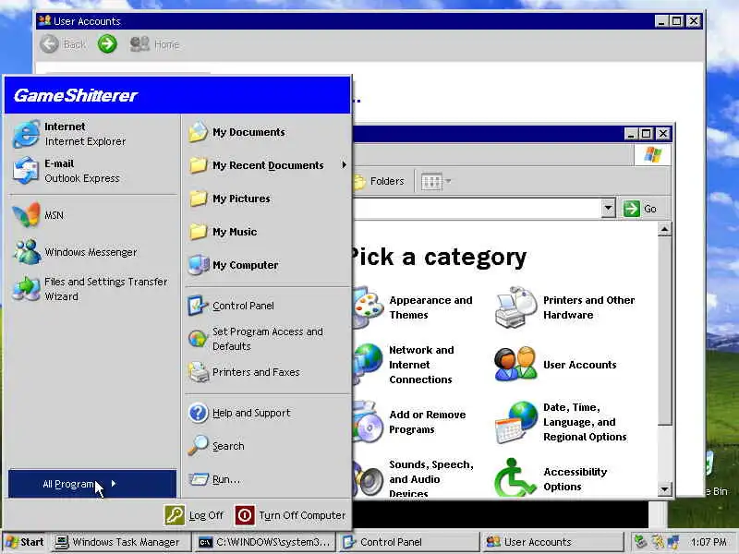Click Home in User Accounts toolbar
Screen dimensions: 739x554
[154, 44]
